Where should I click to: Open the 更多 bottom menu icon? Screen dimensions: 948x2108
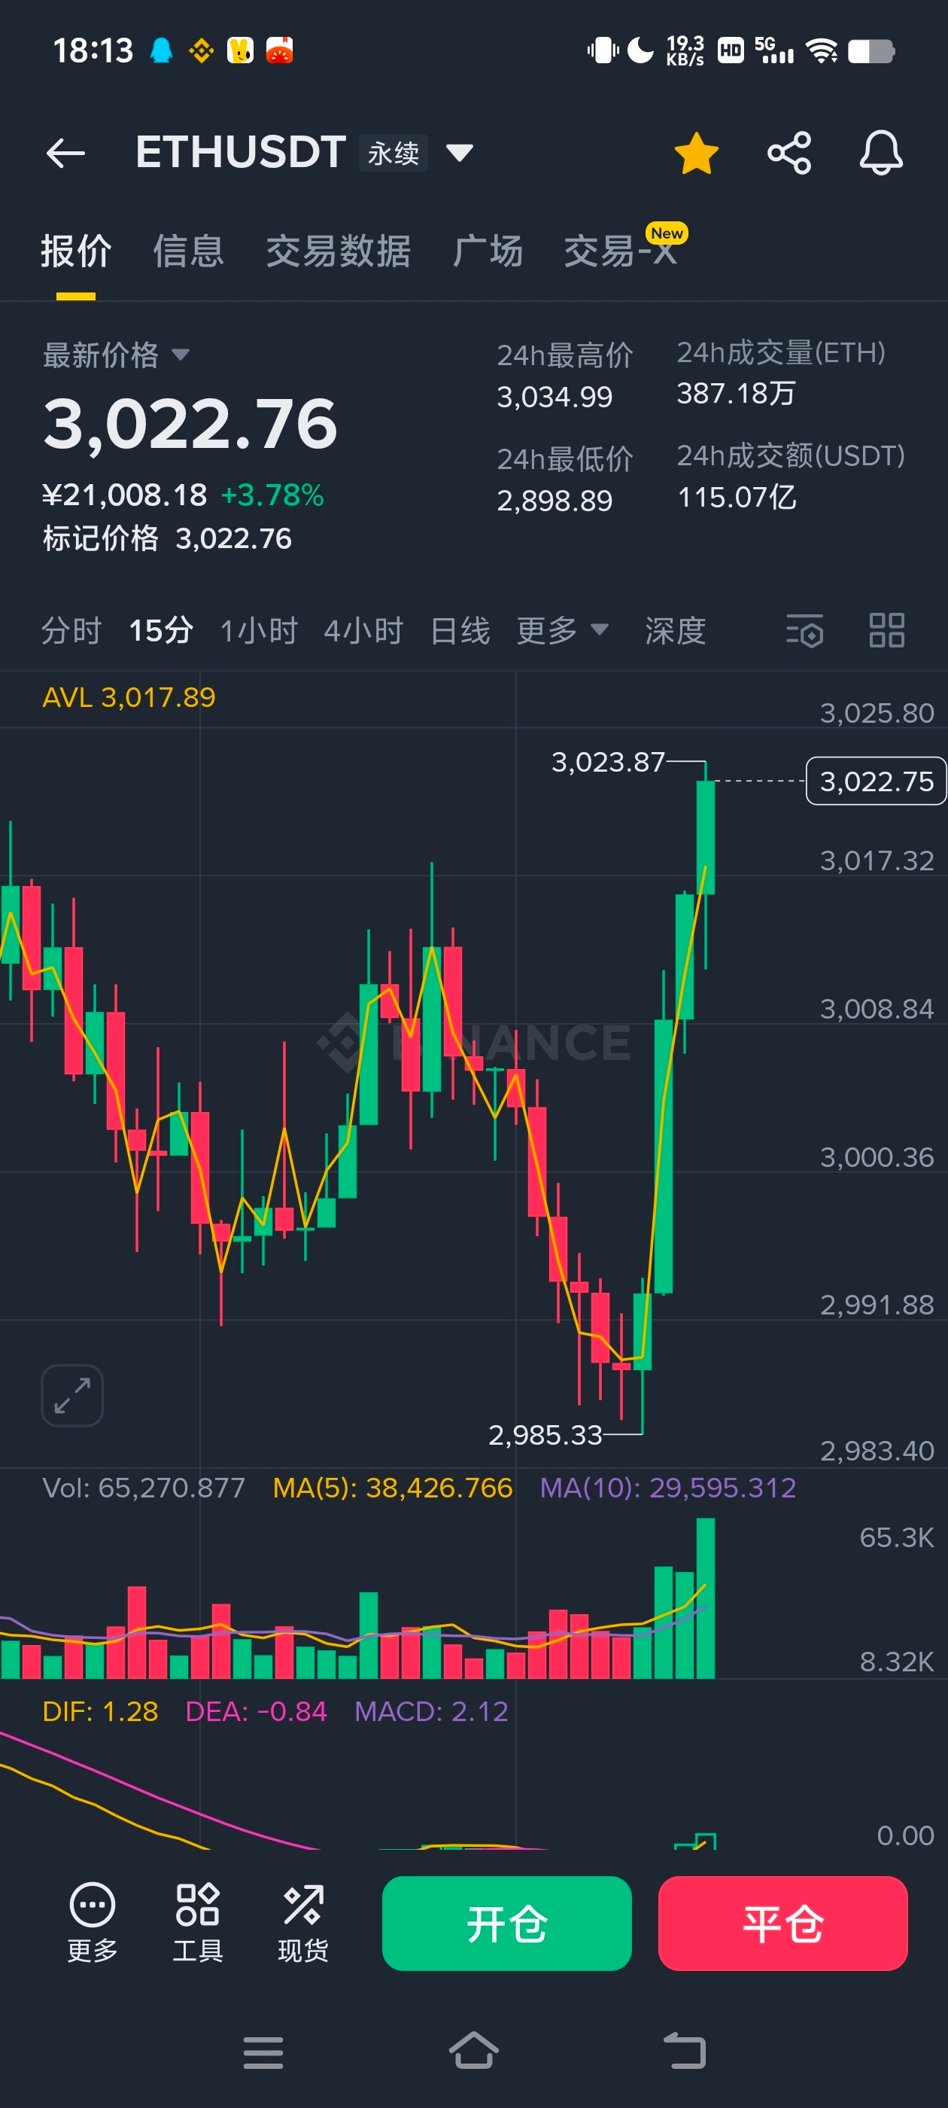click(x=93, y=1923)
